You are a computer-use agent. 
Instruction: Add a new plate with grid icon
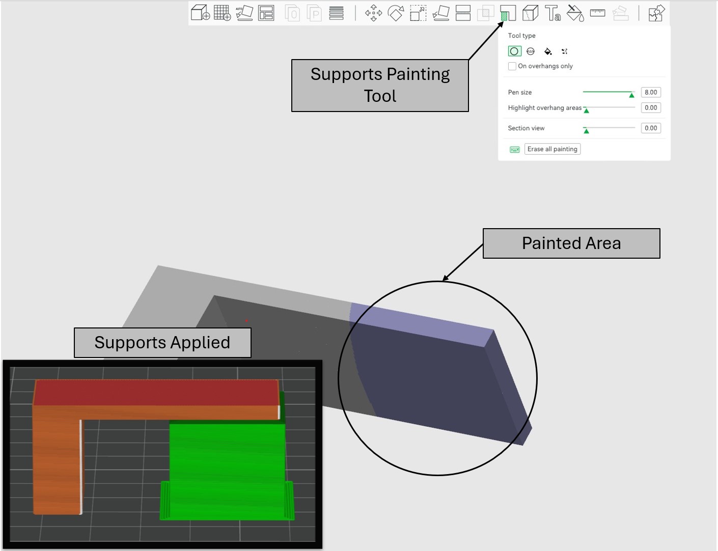coord(222,13)
